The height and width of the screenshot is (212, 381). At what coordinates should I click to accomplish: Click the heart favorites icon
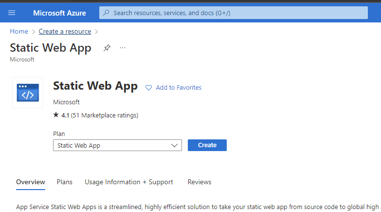(x=148, y=88)
